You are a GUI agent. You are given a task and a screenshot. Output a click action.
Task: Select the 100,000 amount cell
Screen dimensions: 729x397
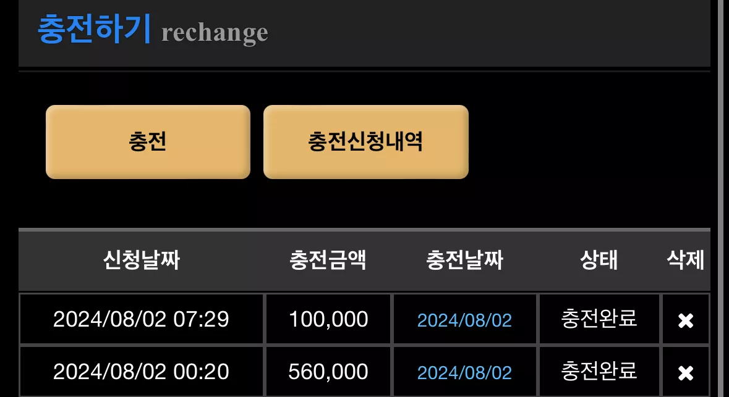328,319
